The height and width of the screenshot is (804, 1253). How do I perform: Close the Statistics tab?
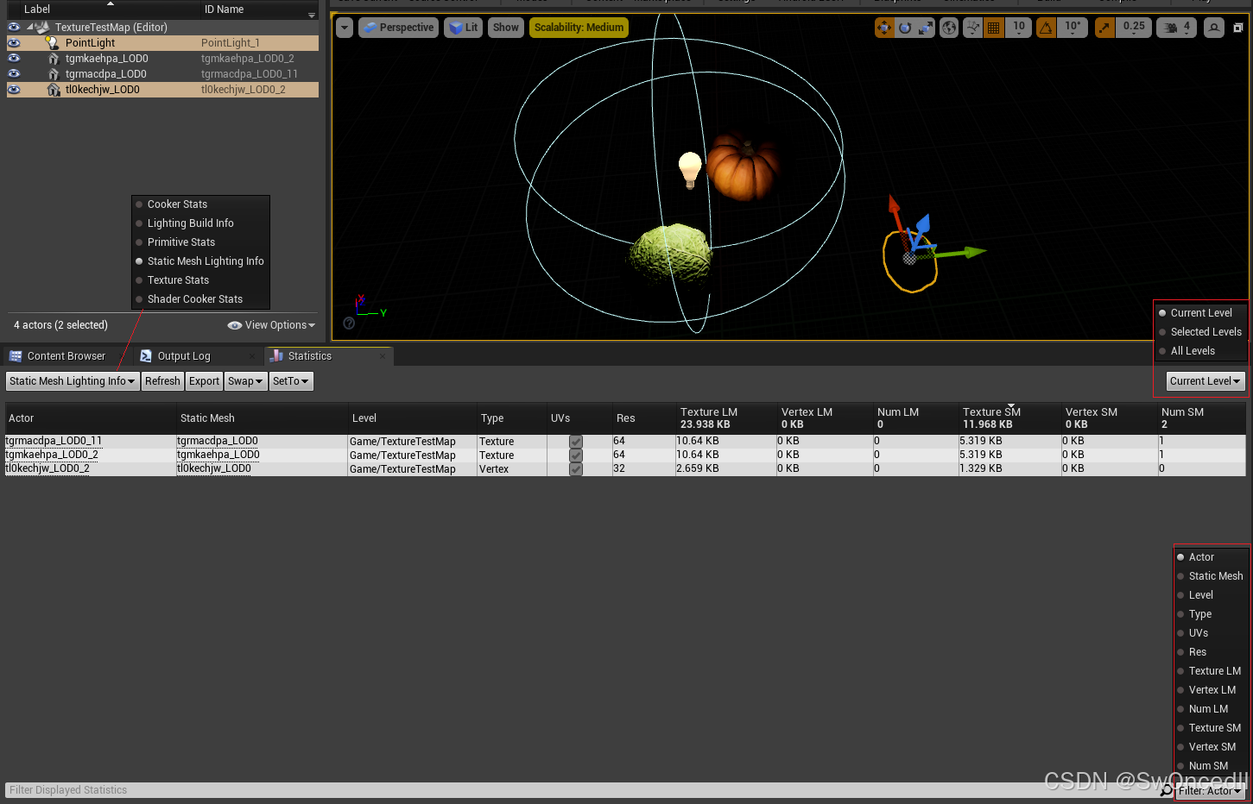click(x=383, y=355)
